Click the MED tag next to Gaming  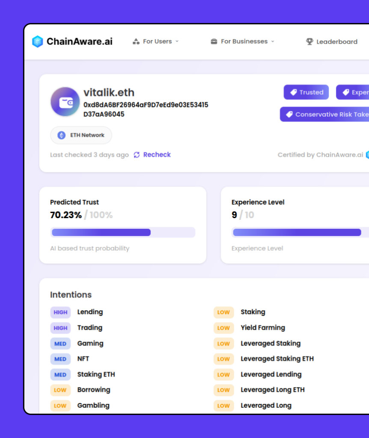60,343
